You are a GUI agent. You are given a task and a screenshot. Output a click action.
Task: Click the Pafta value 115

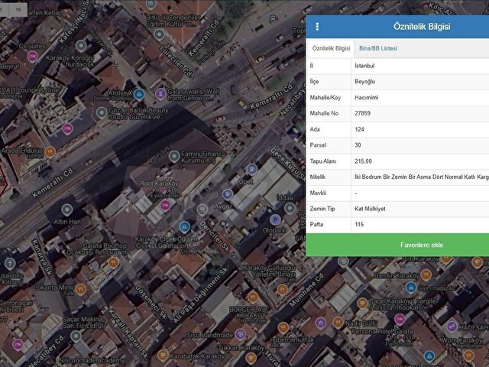(x=359, y=224)
